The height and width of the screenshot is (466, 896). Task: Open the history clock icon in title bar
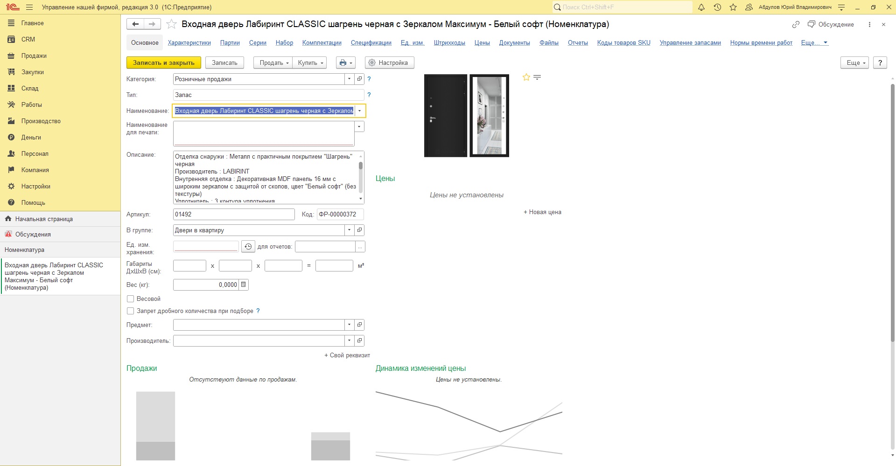tap(717, 7)
